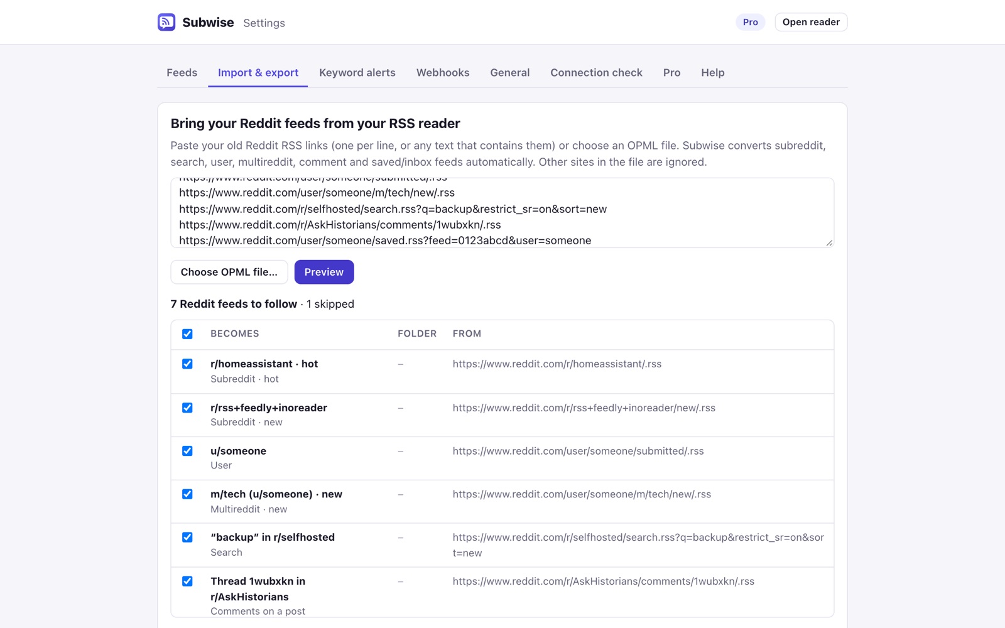1005x628 pixels.
Task: Select the Import & export tab
Action: (258, 73)
